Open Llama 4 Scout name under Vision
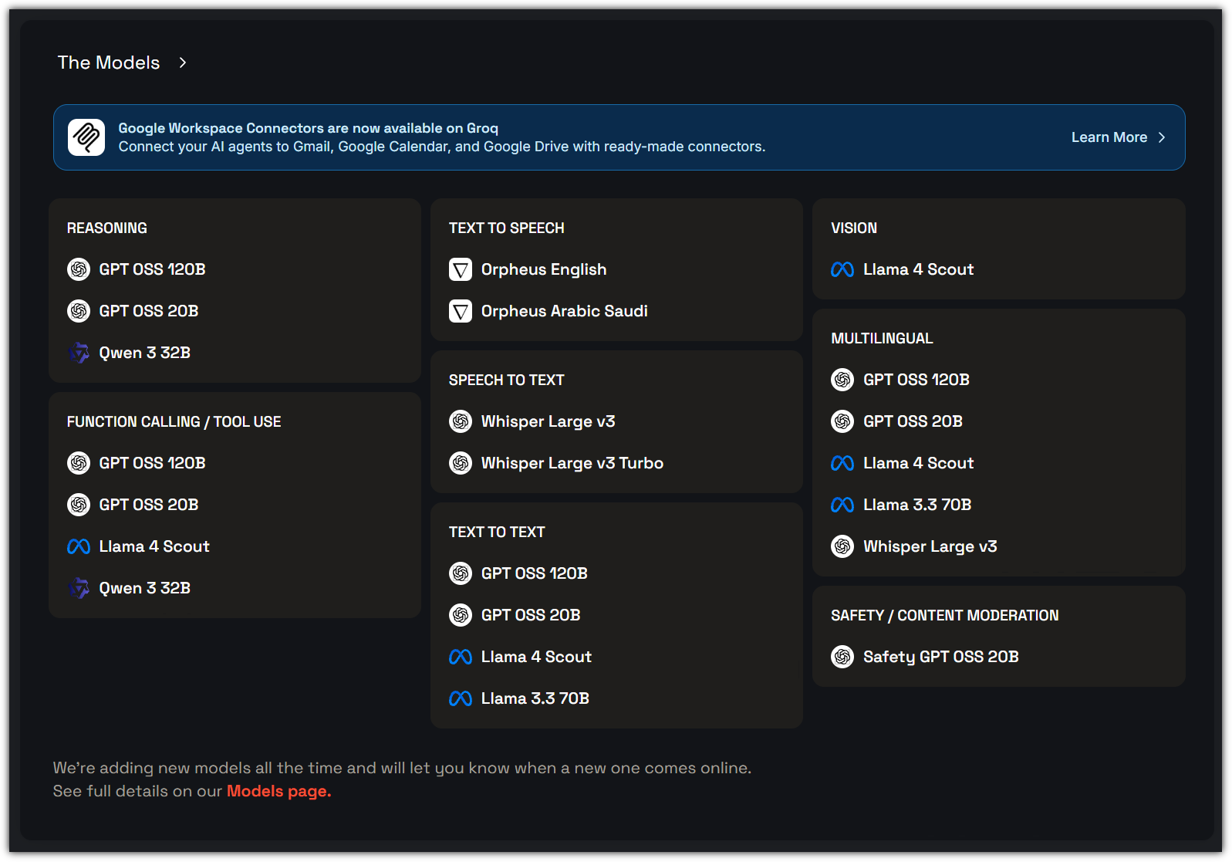The height and width of the screenshot is (862, 1232). click(x=919, y=269)
